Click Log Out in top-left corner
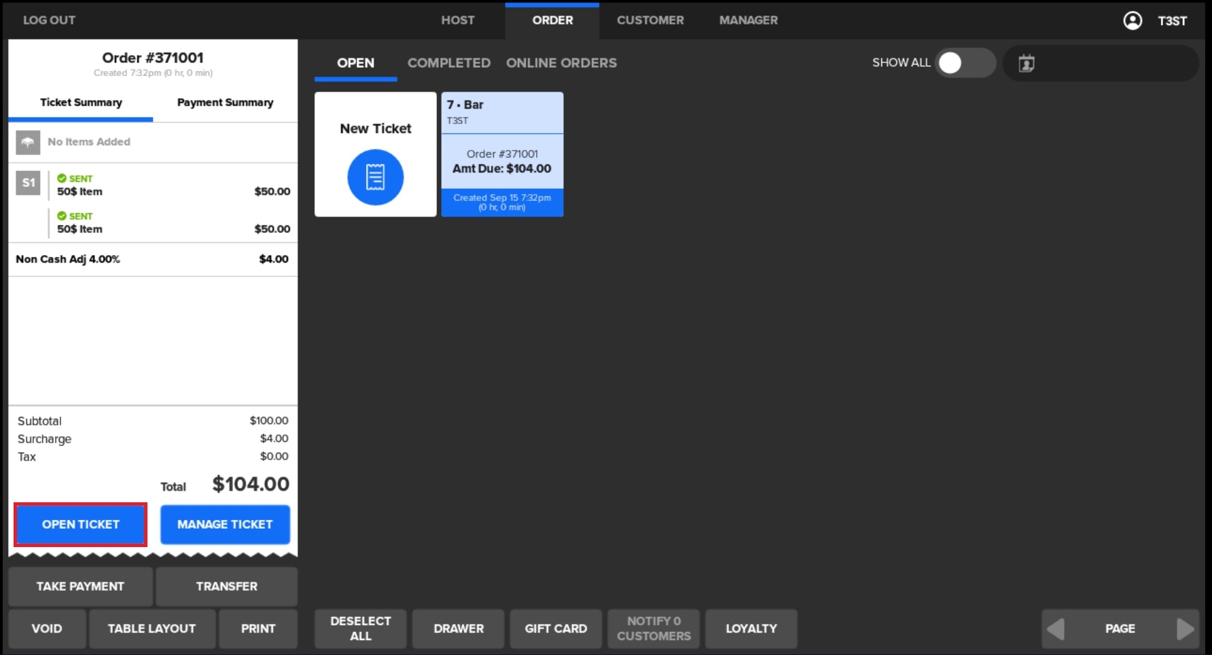This screenshot has height=655, width=1212. tap(49, 20)
